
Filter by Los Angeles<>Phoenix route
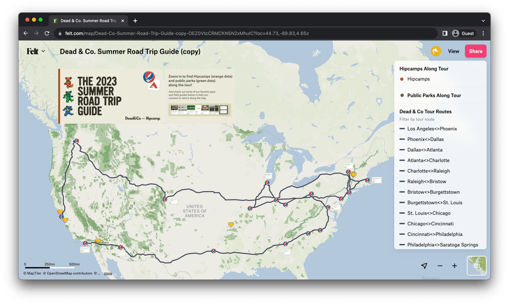tap(432, 129)
